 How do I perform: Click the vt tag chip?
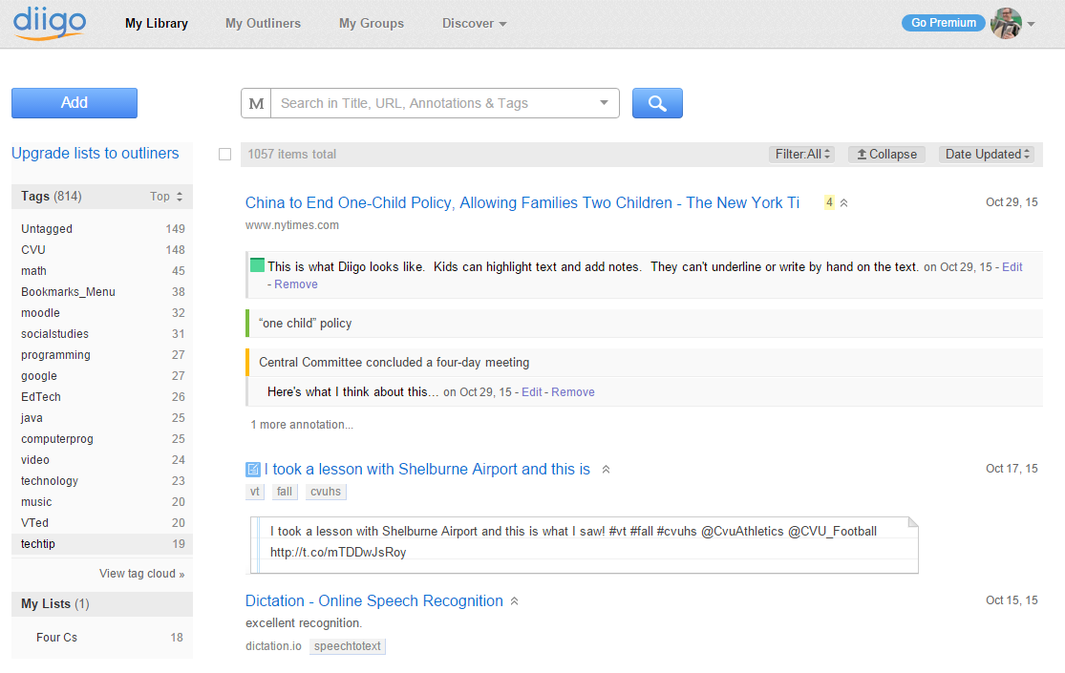click(x=255, y=492)
